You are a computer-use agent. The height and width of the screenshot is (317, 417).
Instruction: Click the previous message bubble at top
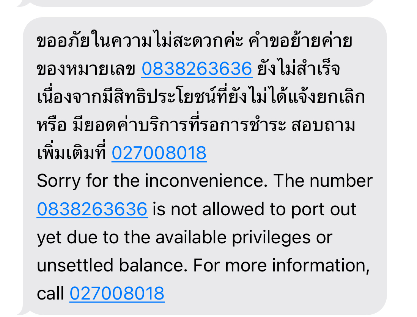tap(195, 3)
